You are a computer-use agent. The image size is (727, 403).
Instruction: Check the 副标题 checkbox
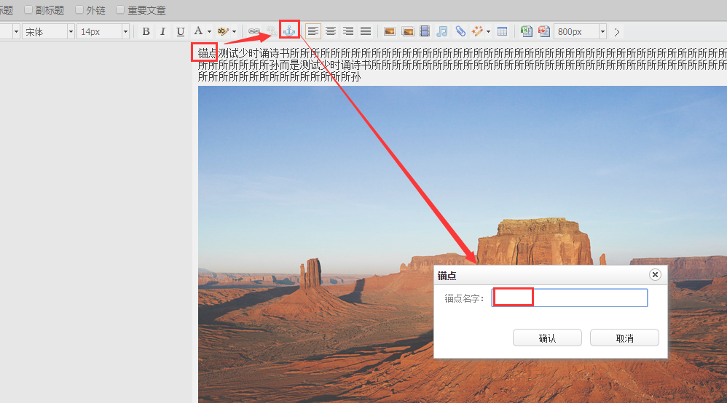tap(29, 10)
